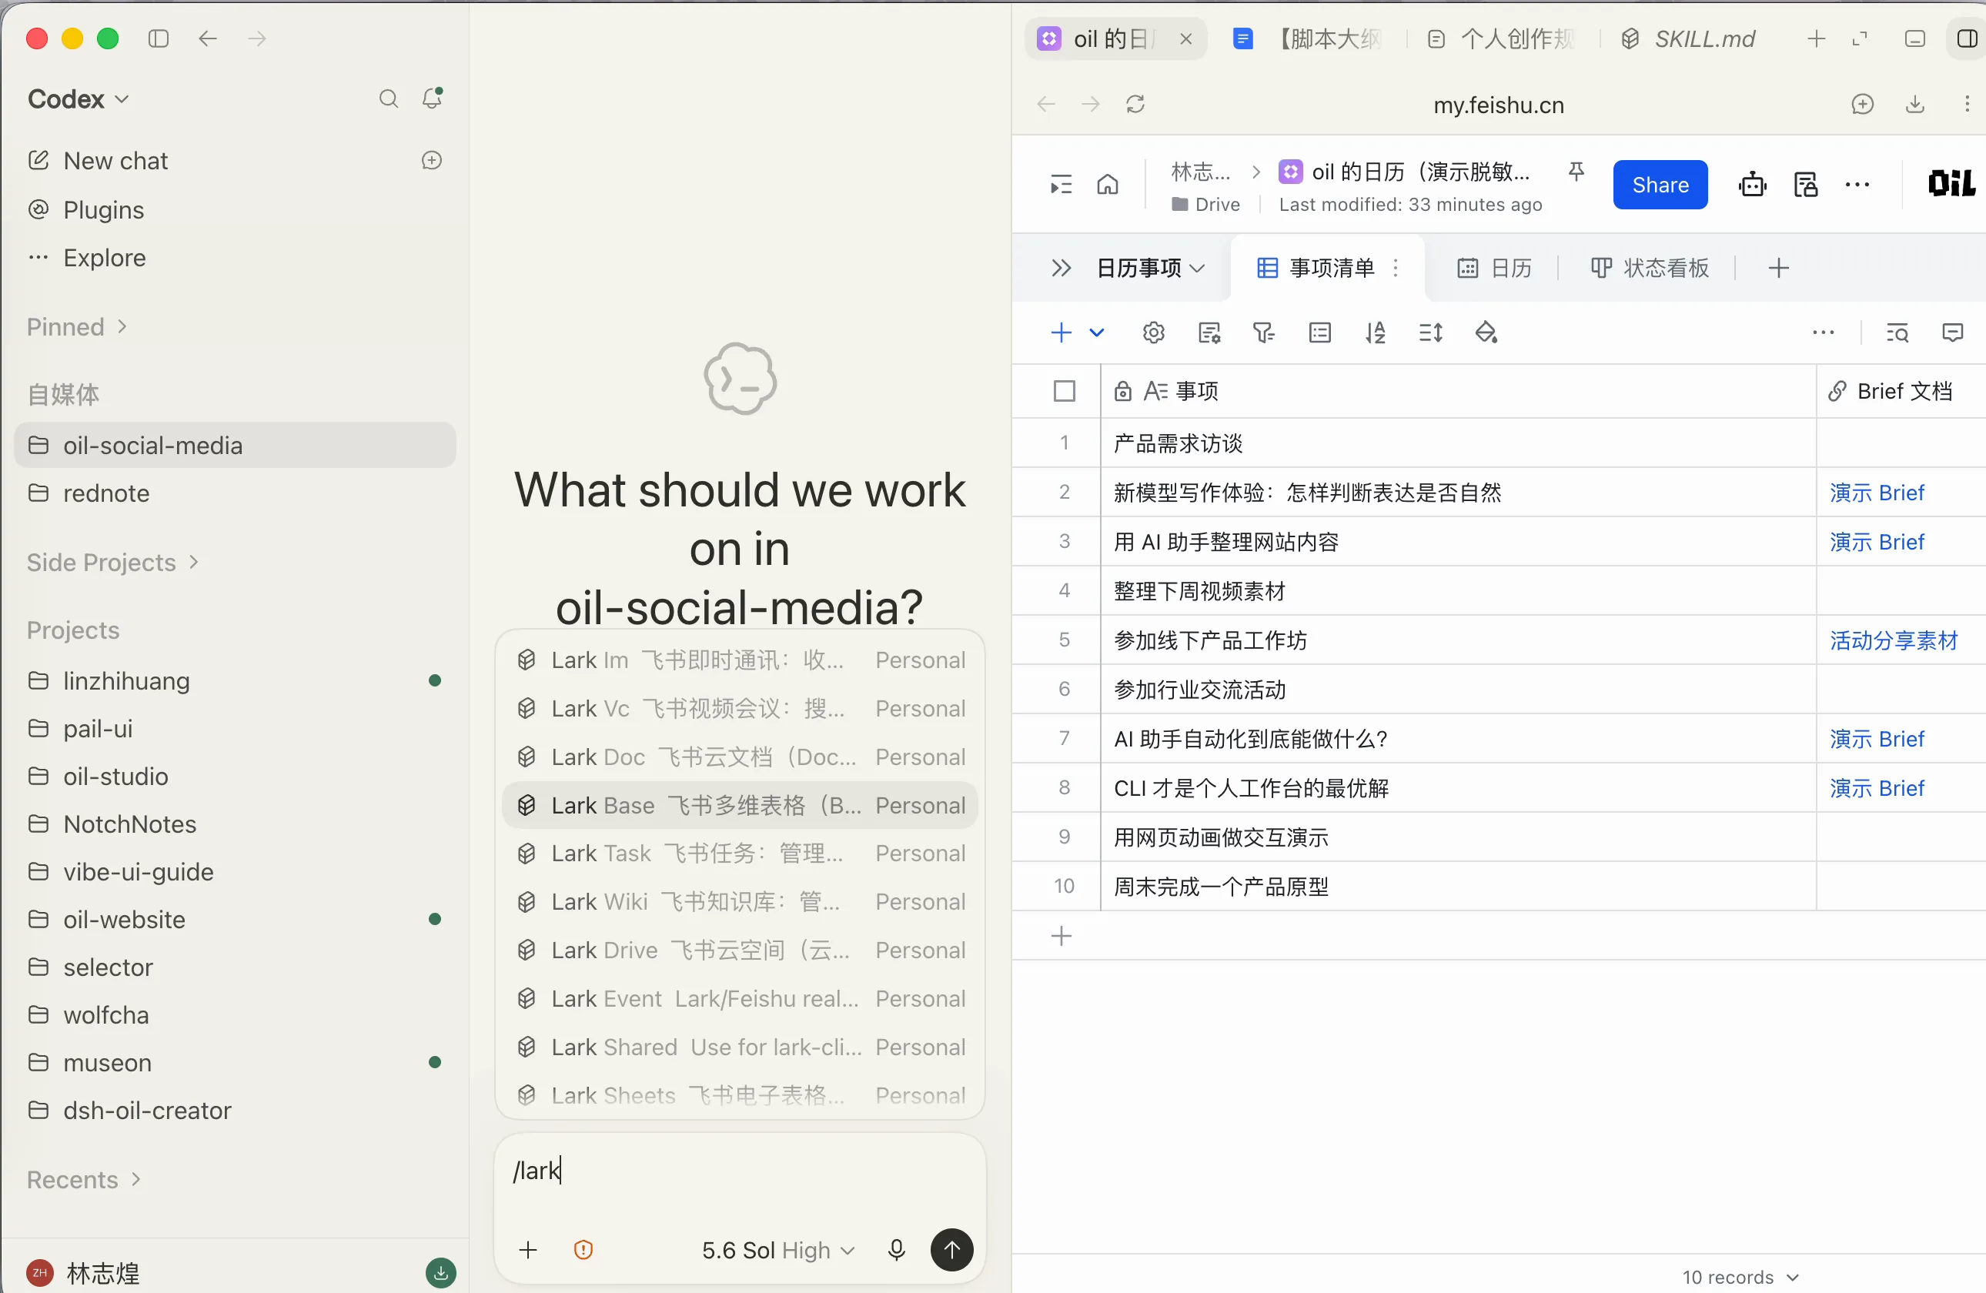Viewport: 1986px width, 1293px height.
Task: Open a new browser tab with plus
Action: click(x=1817, y=38)
